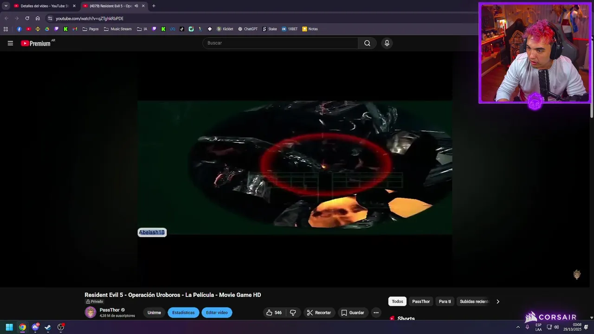Open Discord from the taskbar
This screenshot has height=334, width=594.
[35, 327]
